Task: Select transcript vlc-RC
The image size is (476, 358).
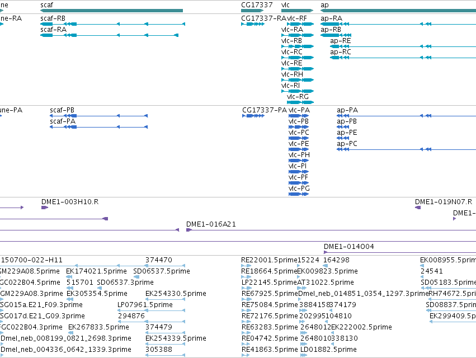Action: point(292,52)
